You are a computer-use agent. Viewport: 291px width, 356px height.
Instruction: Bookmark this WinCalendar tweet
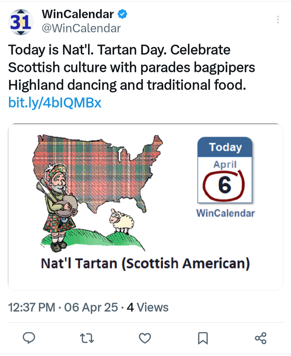coord(203,338)
